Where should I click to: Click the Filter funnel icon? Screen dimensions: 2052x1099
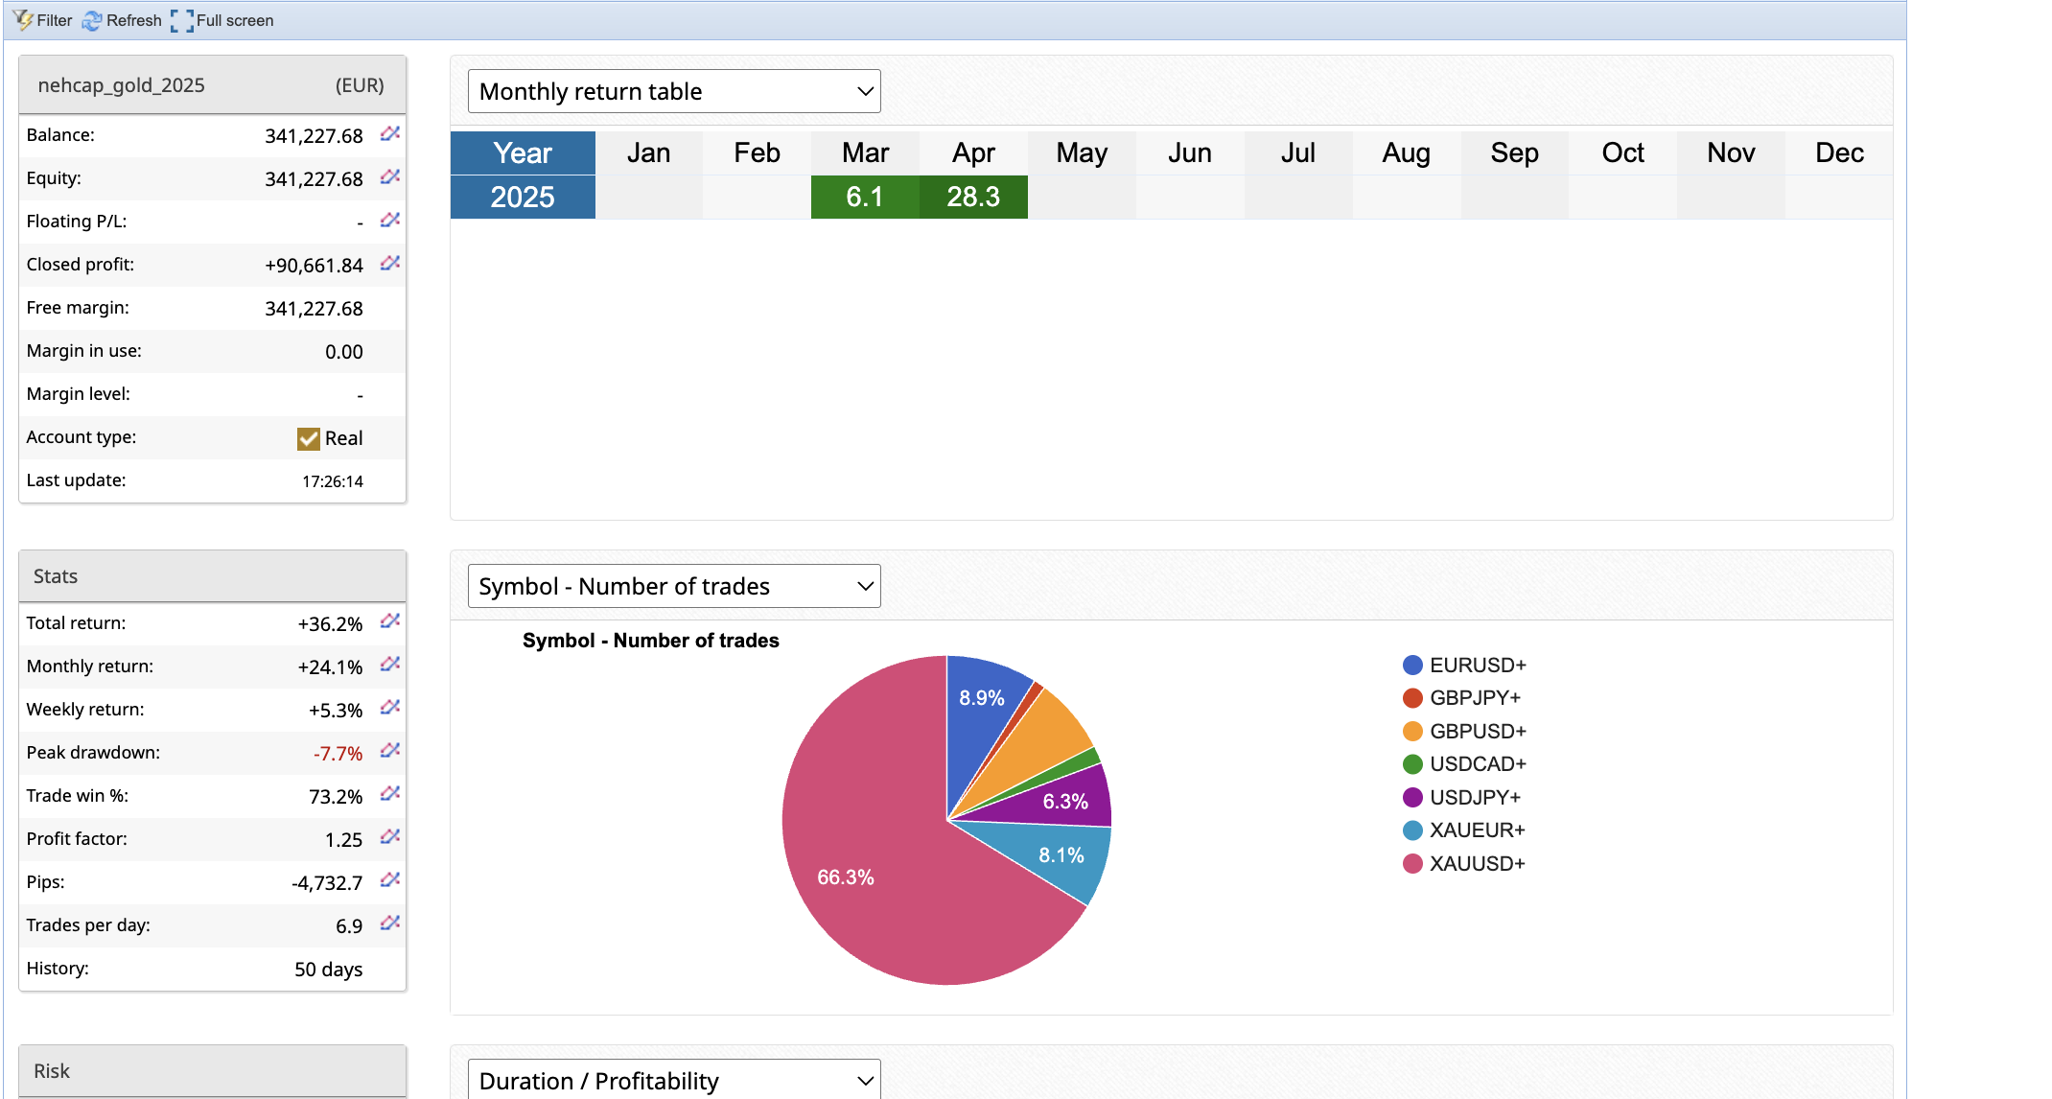pos(23,20)
